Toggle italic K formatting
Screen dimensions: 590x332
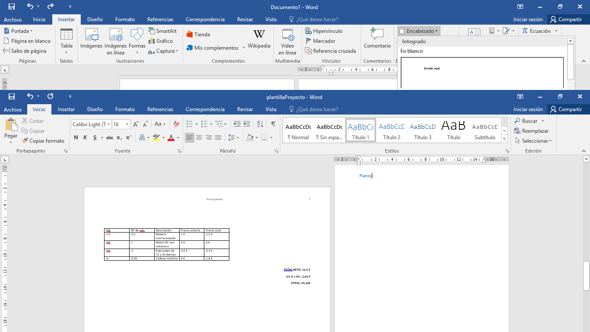pos(85,137)
